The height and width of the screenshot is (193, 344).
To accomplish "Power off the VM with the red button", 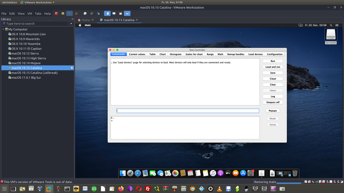I will coord(56,13).
